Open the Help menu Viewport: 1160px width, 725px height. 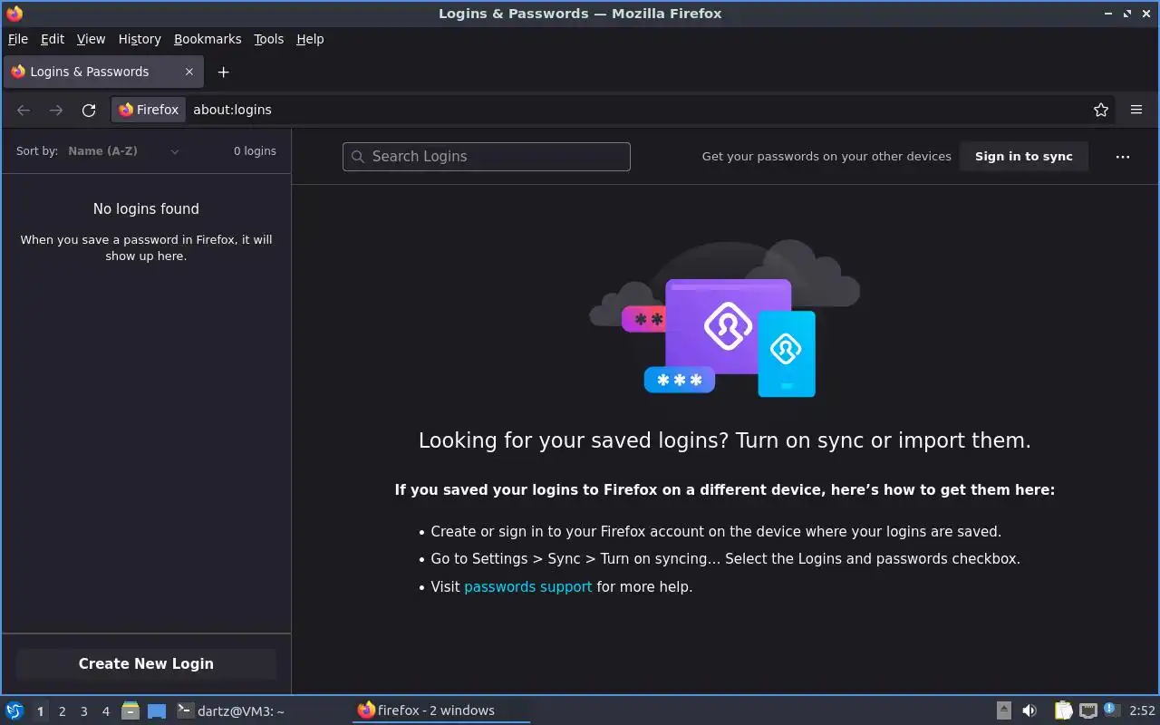pyautogui.click(x=310, y=39)
